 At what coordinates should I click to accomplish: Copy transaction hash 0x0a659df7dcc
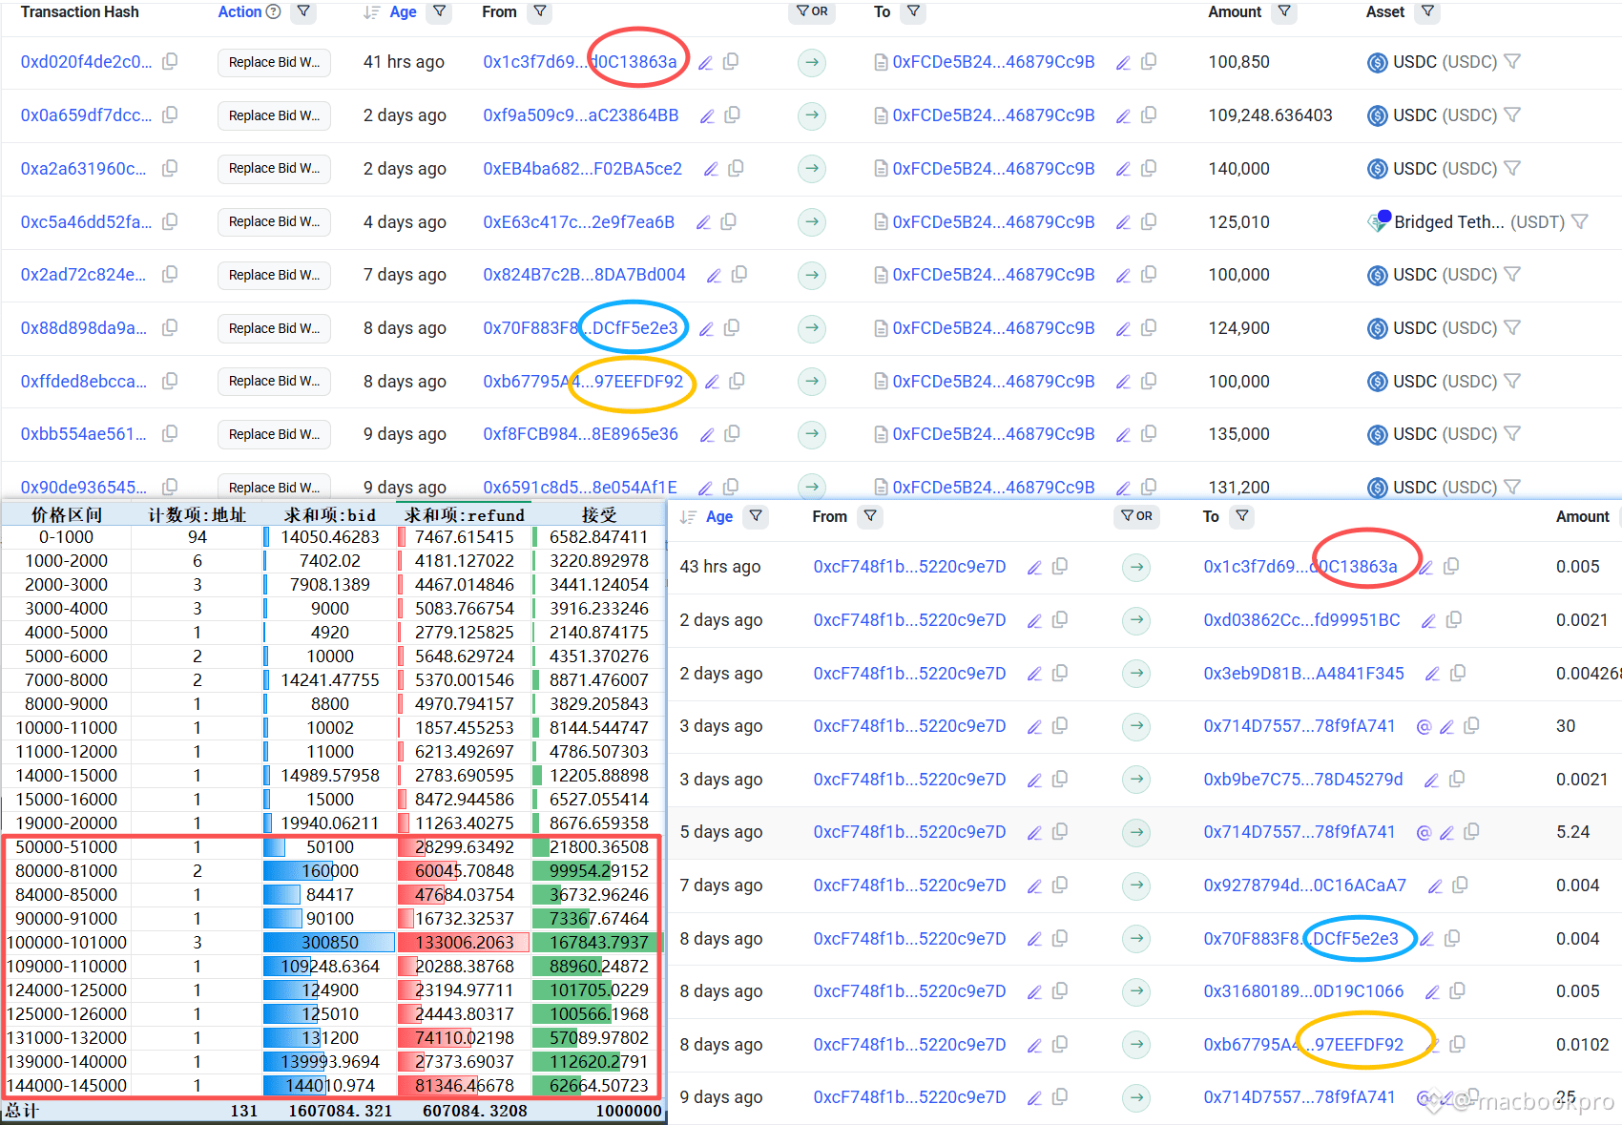click(170, 115)
